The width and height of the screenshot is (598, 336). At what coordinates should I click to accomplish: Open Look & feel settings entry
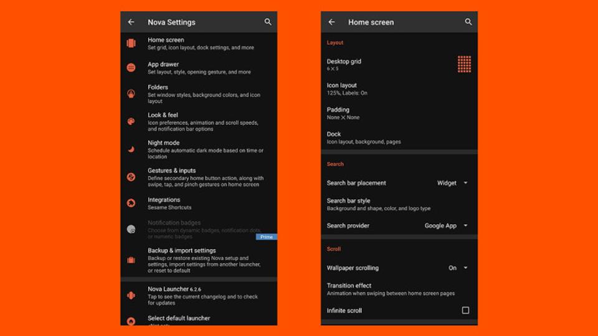tap(199, 121)
